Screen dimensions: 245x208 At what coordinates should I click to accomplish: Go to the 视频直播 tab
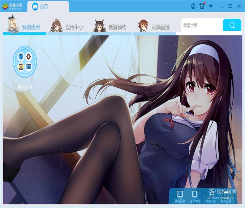coord(154,27)
